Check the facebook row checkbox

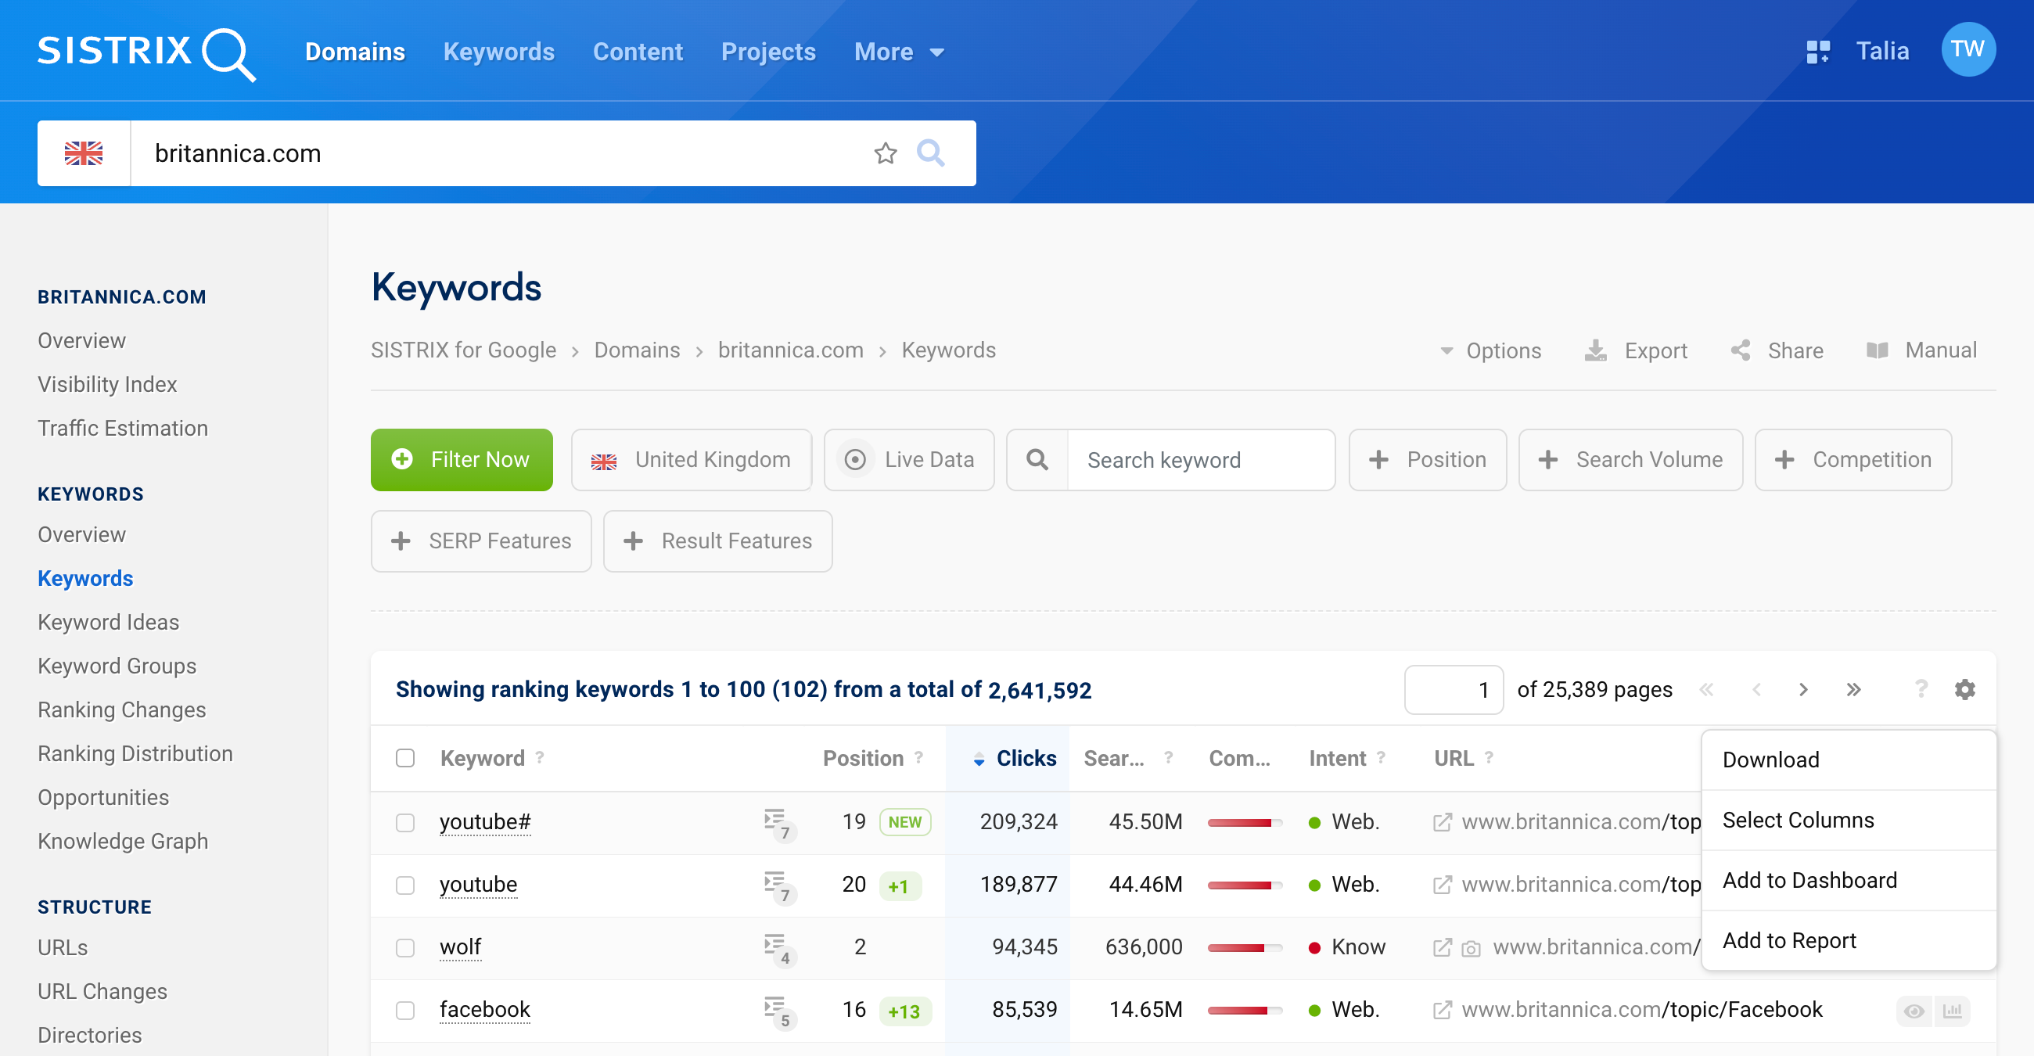pyautogui.click(x=405, y=1010)
